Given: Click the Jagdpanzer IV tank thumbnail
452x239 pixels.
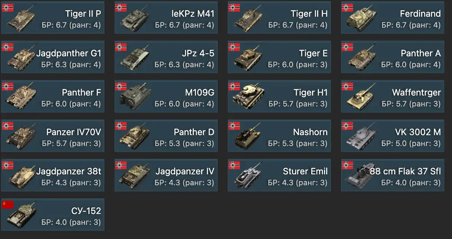Looking at the screenshot, I should (x=135, y=176).
